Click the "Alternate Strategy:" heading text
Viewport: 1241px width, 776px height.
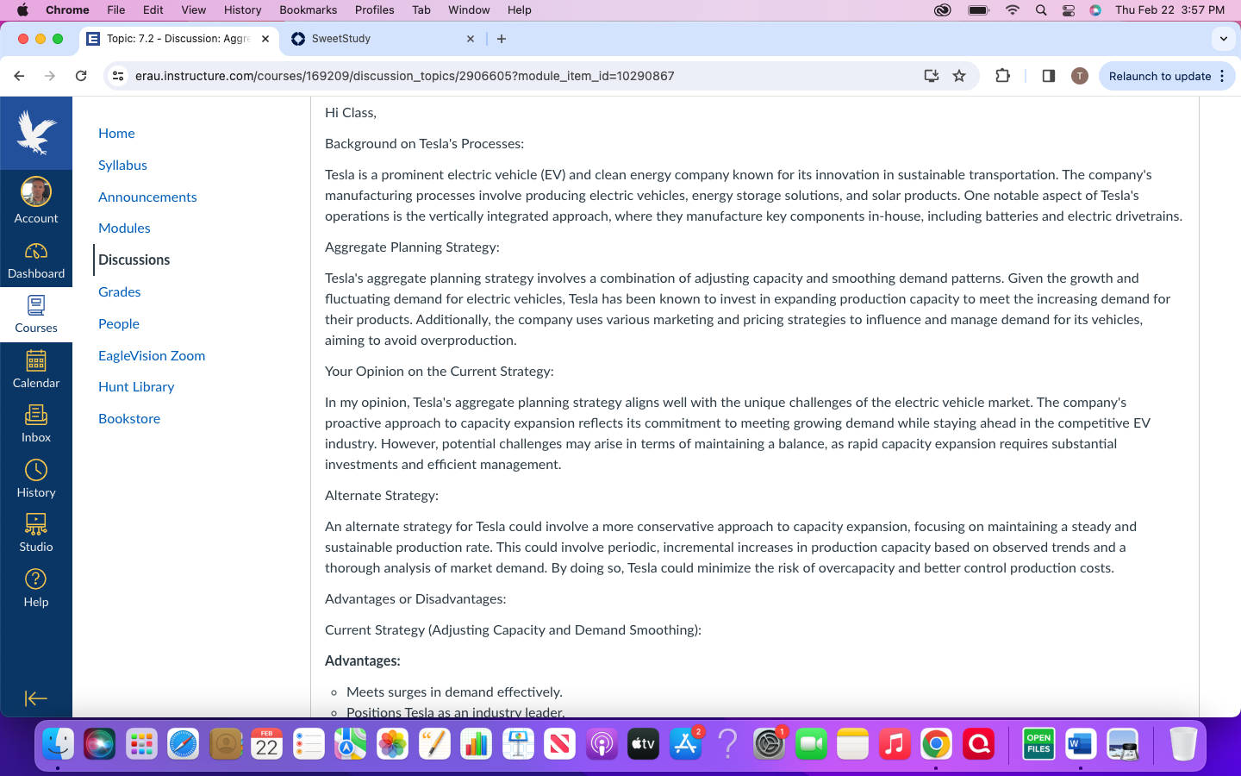click(382, 495)
